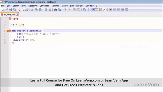Open the ? help menu

pos(97,6)
